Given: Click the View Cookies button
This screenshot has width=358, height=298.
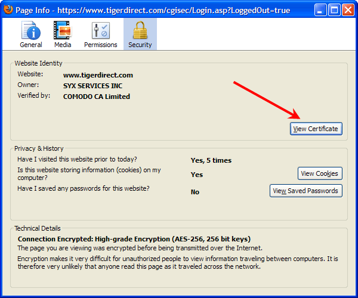Looking at the screenshot, I should tap(320, 173).
